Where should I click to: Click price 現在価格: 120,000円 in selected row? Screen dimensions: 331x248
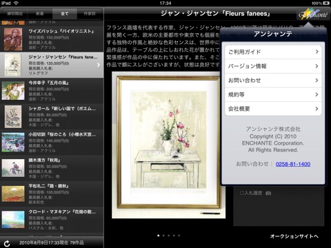point(49,63)
